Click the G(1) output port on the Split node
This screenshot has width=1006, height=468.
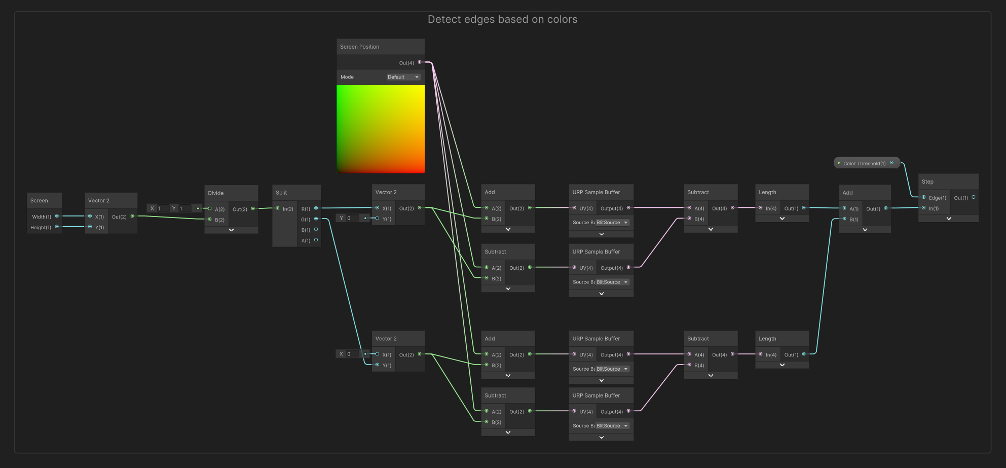316,219
